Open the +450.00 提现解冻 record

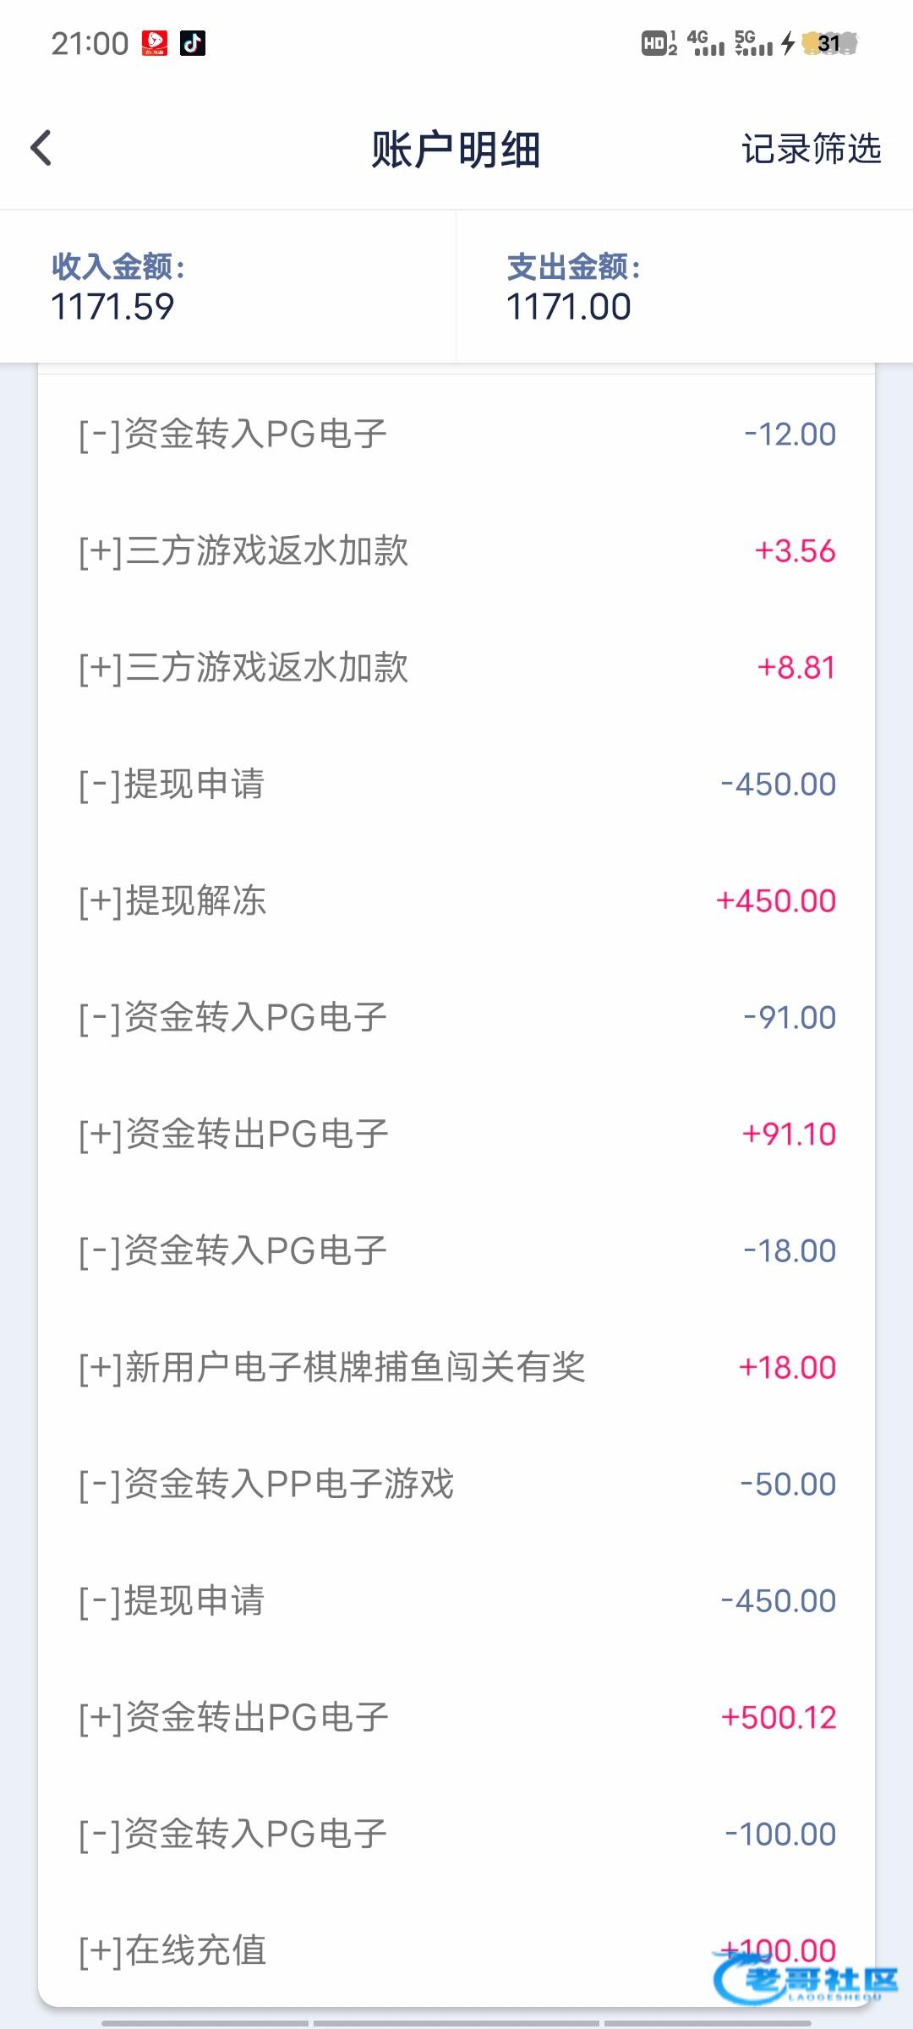pyautogui.click(x=456, y=901)
